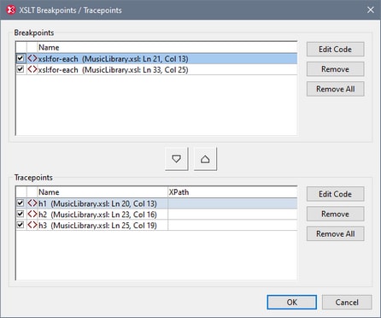381x318 pixels.
Task: Confirm the dialog with OK
Action: [x=291, y=302]
